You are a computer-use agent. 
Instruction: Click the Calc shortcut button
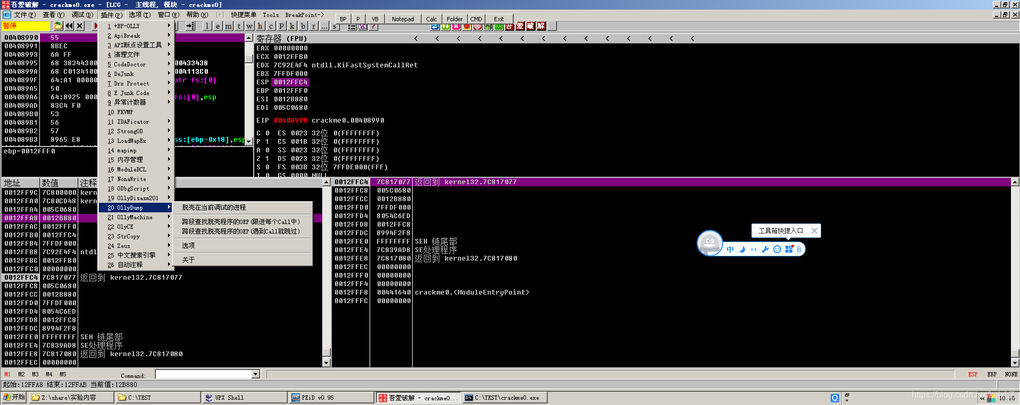click(x=431, y=19)
